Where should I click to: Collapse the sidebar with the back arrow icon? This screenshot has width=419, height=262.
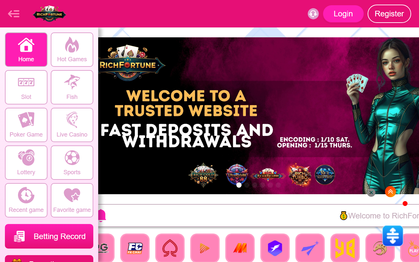pos(14,14)
